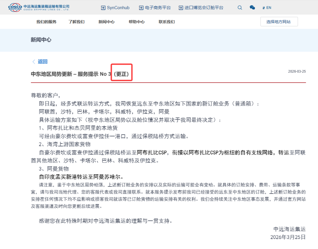The width and height of the screenshot is (318, 249).
Task: Open the 我们的服务 menu
Action: coord(46,22)
